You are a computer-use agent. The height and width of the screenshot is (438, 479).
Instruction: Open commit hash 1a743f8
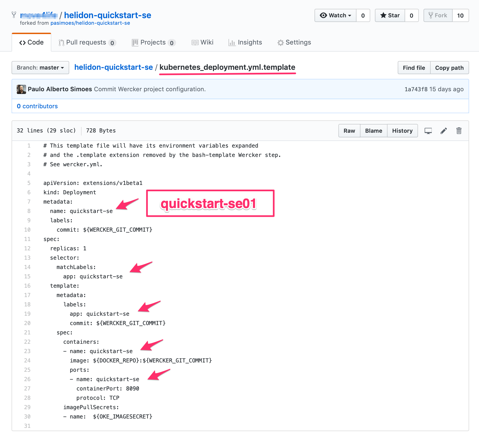pyautogui.click(x=416, y=89)
